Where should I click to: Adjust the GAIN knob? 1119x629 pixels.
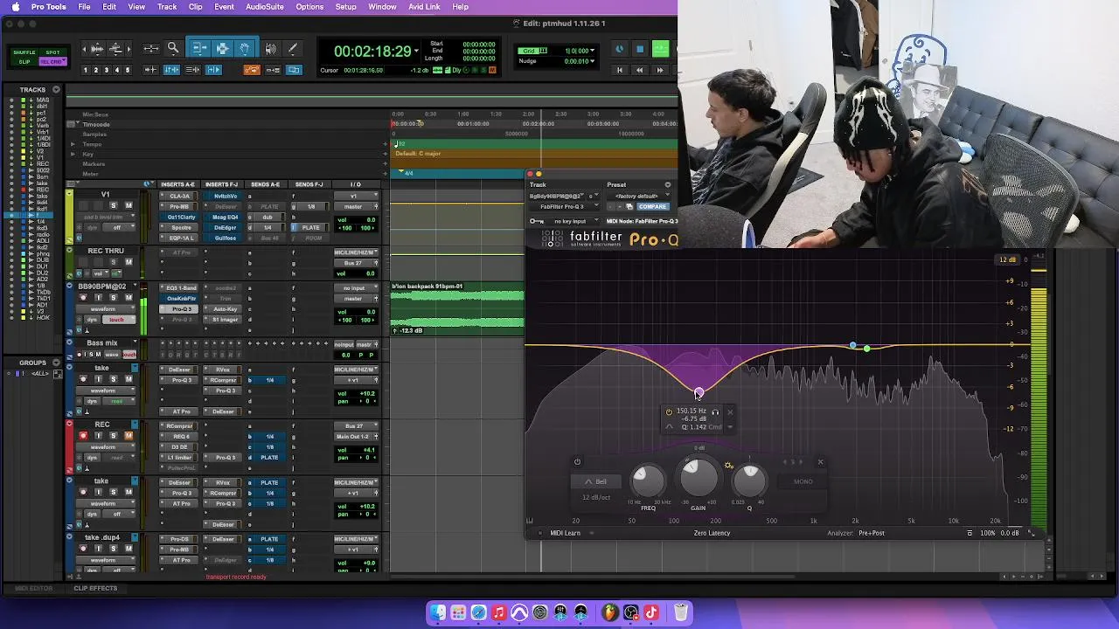(x=698, y=477)
